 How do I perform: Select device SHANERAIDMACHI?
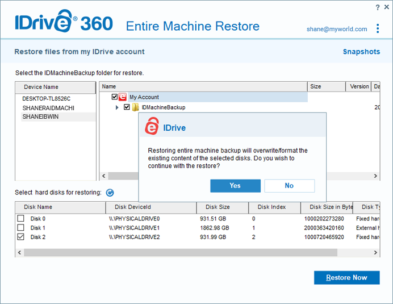pyautogui.click(x=48, y=108)
